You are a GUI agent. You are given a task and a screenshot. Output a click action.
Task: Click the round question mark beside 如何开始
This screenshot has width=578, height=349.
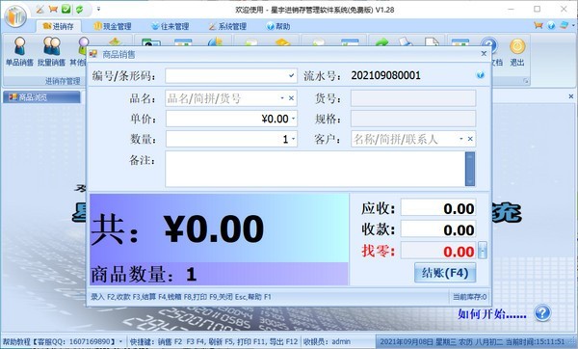(x=542, y=313)
